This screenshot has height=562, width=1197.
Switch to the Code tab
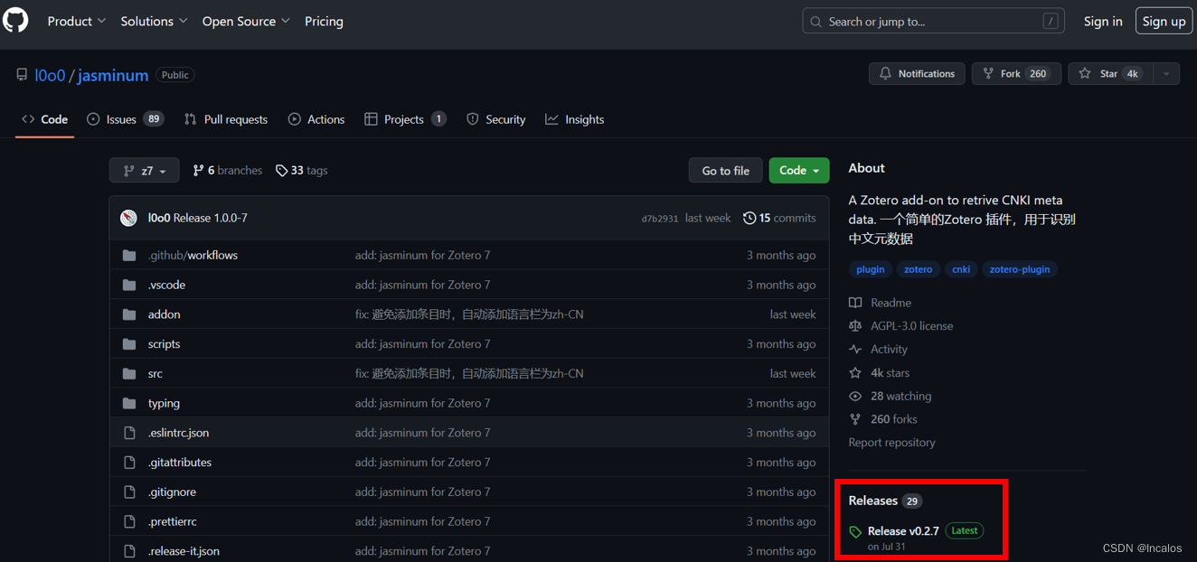[x=45, y=119]
